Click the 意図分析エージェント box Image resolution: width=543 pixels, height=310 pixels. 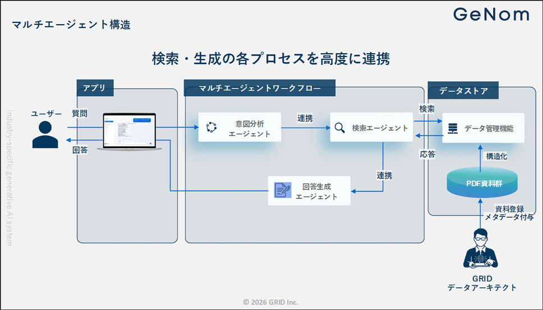(x=240, y=128)
